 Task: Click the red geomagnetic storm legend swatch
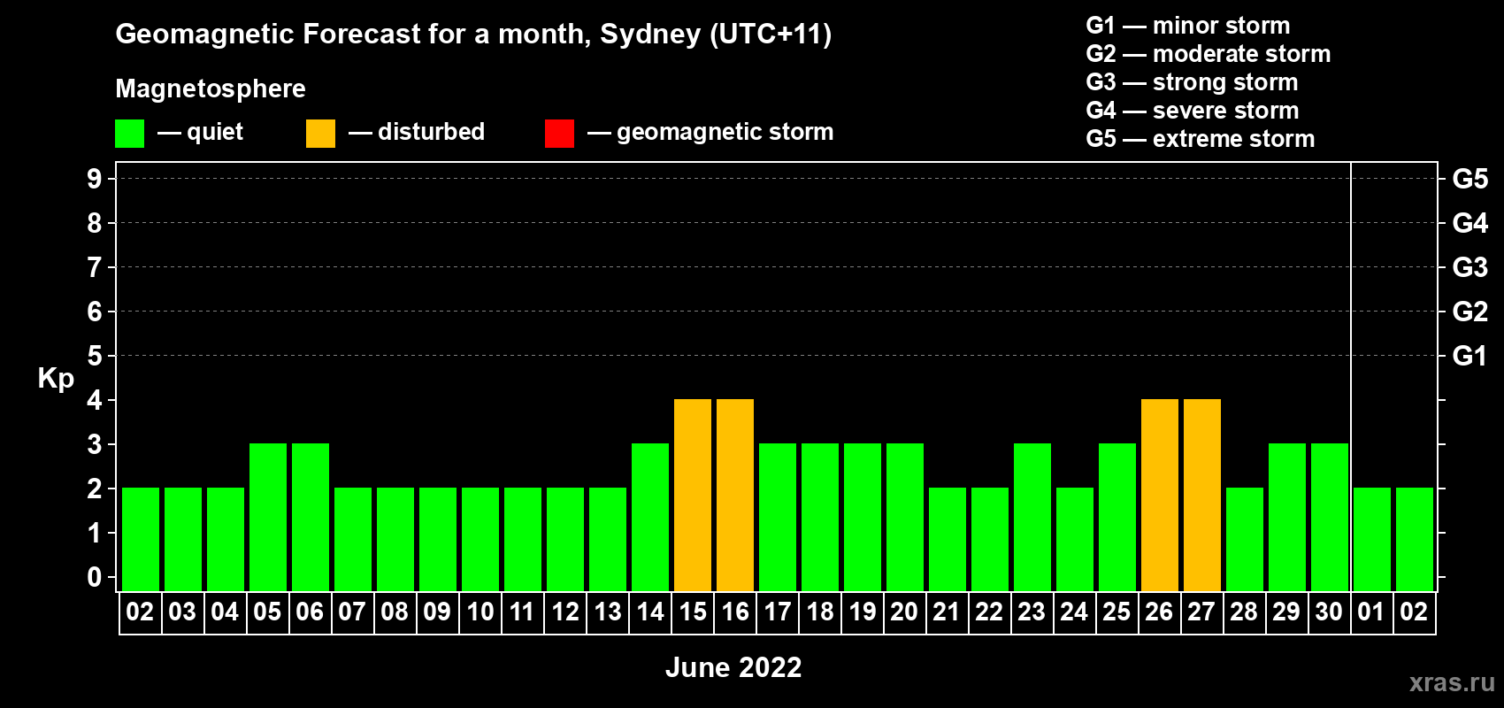560,134
